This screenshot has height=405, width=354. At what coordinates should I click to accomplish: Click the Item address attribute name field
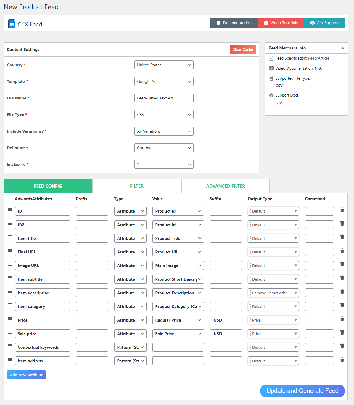[x=43, y=361]
